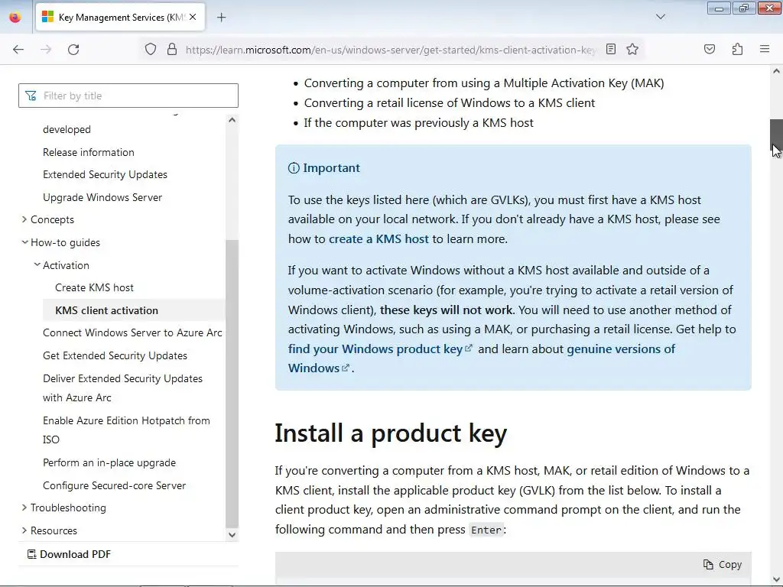This screenshot has width=783, height=587.
Task: Open Release information in sidebar
Action: 89,152
